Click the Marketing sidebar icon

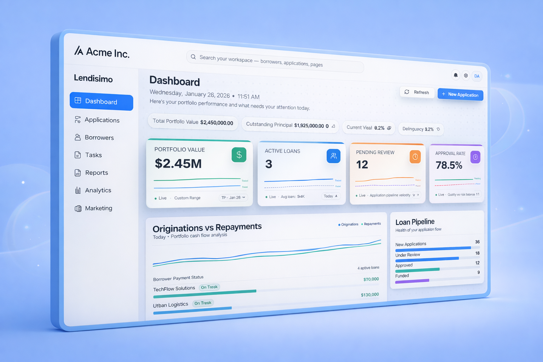point(78,209)
